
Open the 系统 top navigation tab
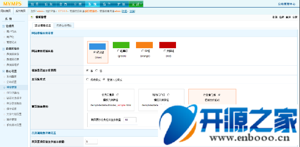92,4
